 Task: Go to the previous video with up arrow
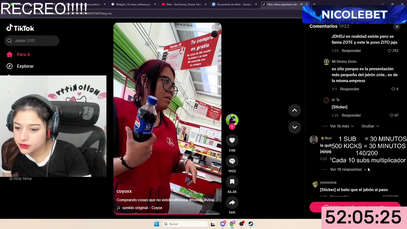coord(294,110)
